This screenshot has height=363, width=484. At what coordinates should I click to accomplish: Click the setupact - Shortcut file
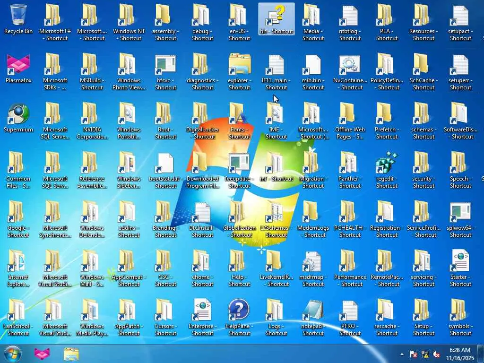point(460,23)
